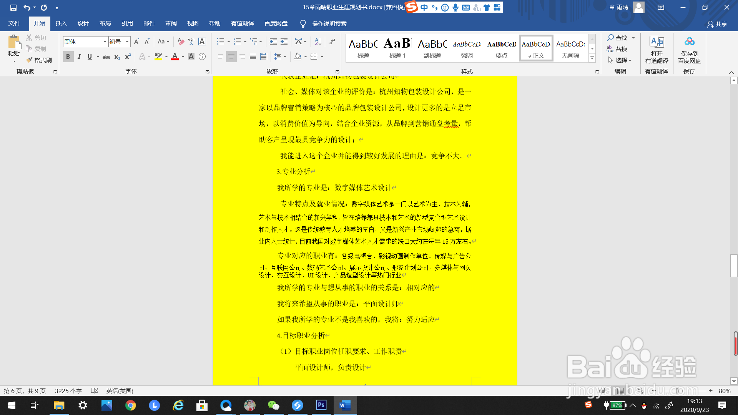This screenshot has width=738, height=415.
Task: Expand the styles gallery with the More arrow
Action: click(592, 58)
